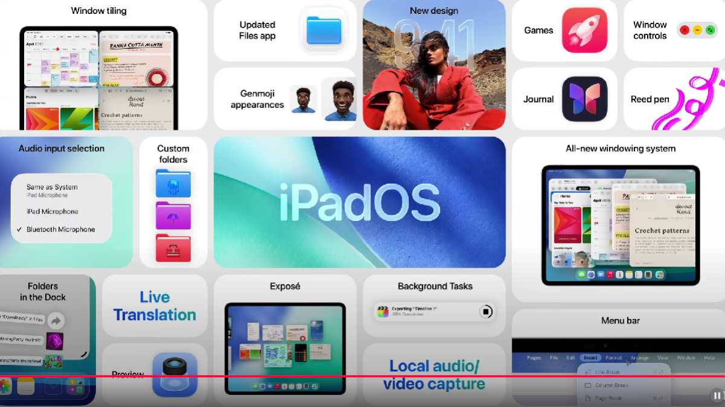Image resolution: width=725 pixels, height=407 pixels.
Task: Select iPad Microphone as audio input
Action: pos(53,212)
